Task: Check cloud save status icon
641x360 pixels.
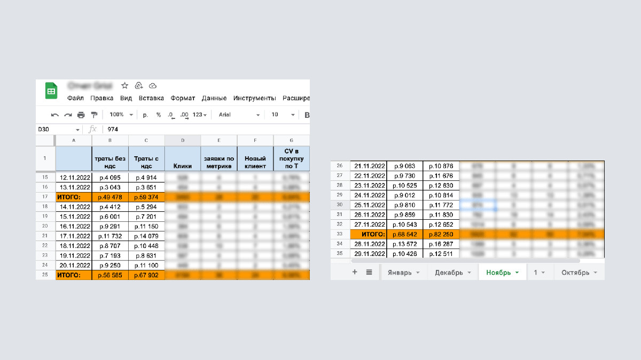Action: 152,86
